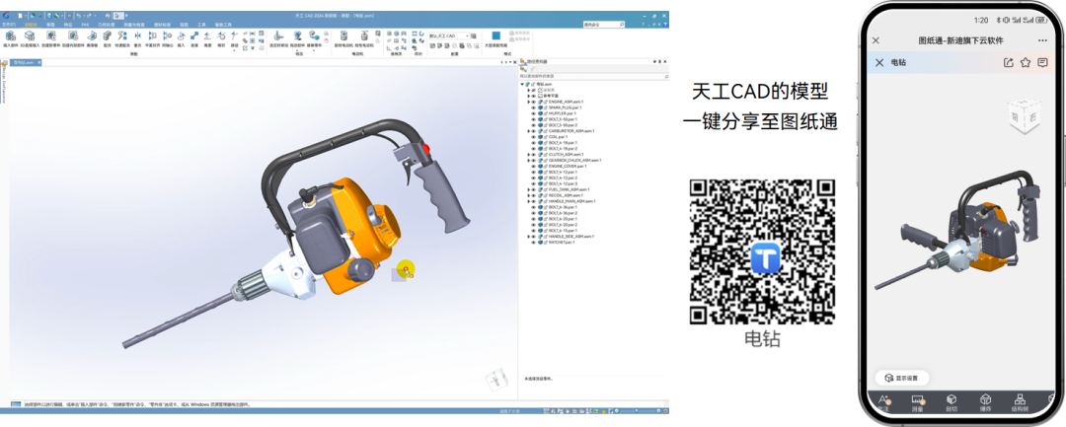The height and width of the screenshot is (427, 1066).
Task: Click the Redo arrow in quick access toolbar
Action: (x=89, y=16)
